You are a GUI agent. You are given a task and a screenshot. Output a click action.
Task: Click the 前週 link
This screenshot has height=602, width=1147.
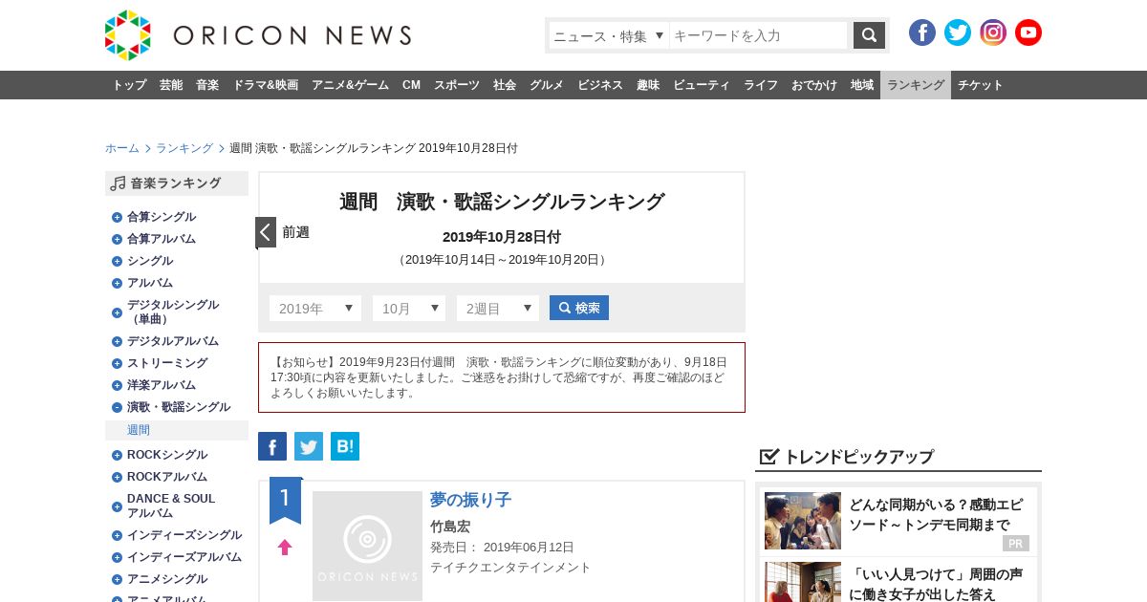point(295,232)
